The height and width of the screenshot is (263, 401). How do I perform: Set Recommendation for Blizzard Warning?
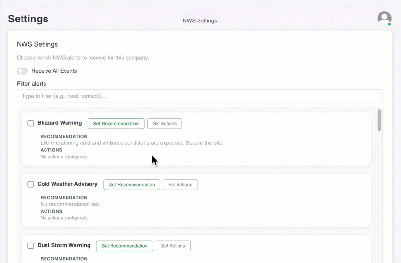coord(116,124)
